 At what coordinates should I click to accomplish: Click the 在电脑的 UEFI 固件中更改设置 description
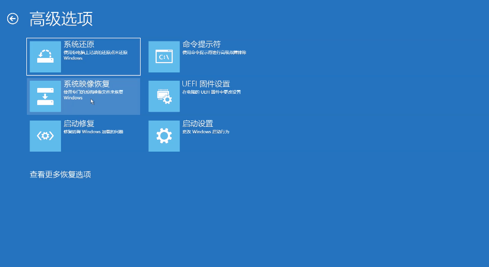point(211,92)
